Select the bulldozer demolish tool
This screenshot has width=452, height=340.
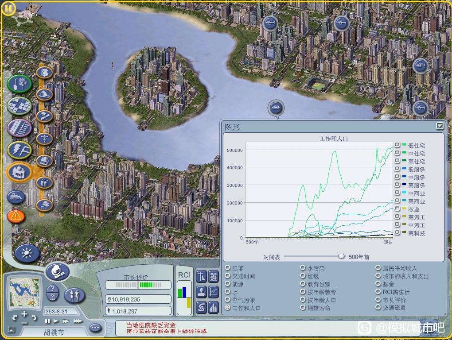point(16,197)
